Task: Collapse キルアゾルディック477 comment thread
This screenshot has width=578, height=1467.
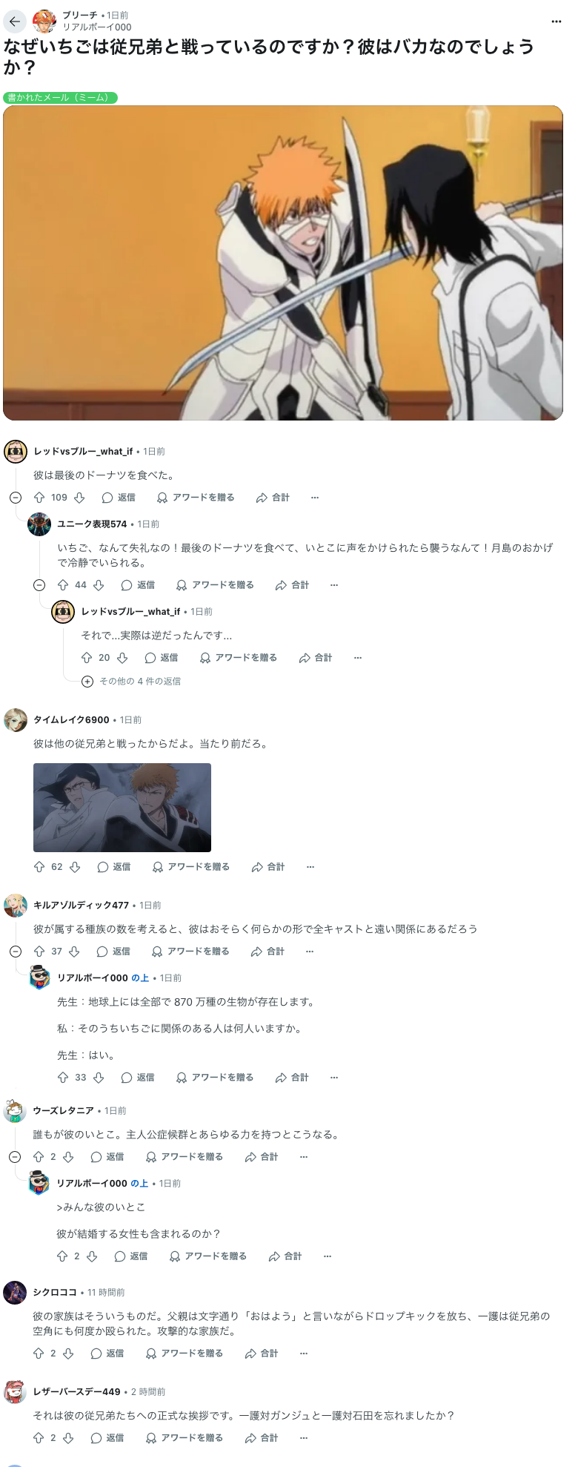Action: [16, 952]
